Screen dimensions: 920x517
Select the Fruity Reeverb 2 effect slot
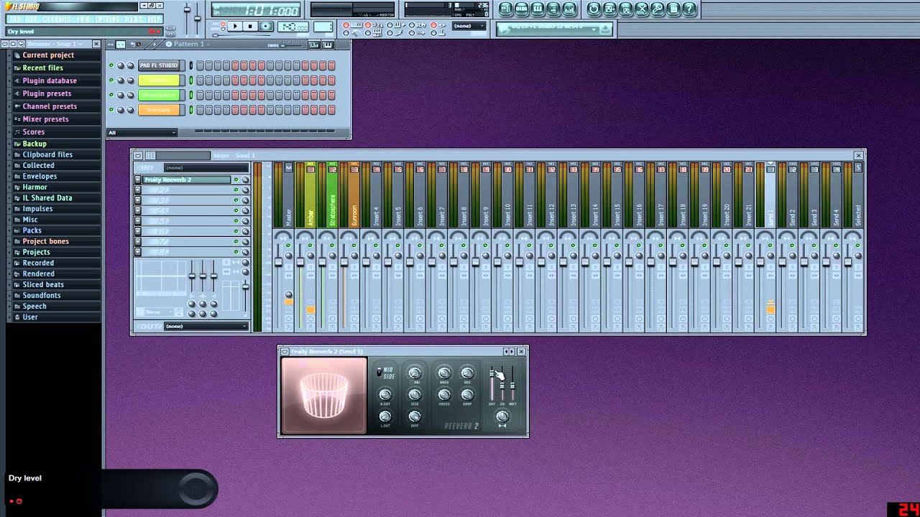187,180
